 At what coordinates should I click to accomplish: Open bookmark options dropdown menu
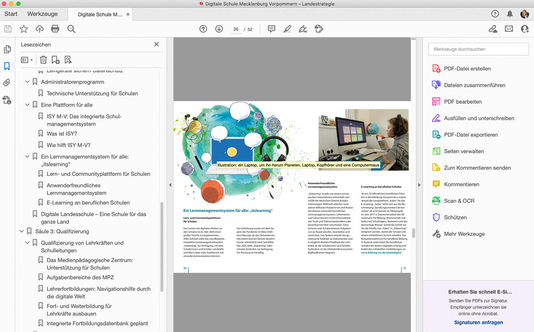click(x=27, y=60)
